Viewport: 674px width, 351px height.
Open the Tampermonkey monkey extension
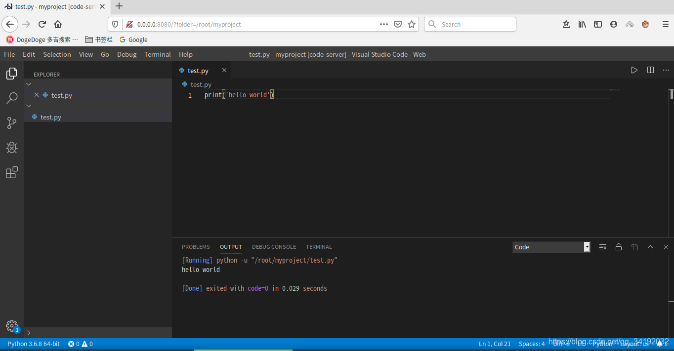coord(645,24)
